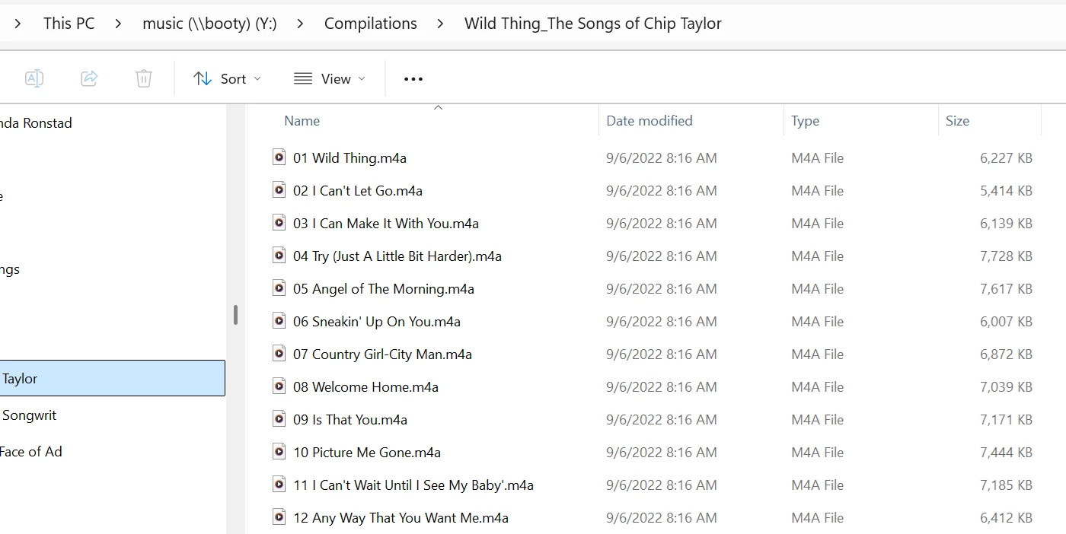Click the Share icon in toolbar

tap(89, 78)
